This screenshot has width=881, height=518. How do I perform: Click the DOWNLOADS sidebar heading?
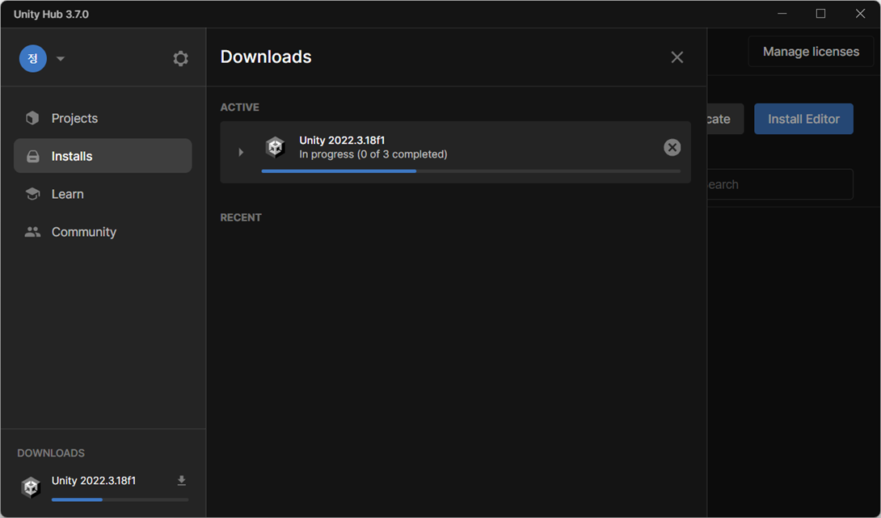(x=51, y=453)
